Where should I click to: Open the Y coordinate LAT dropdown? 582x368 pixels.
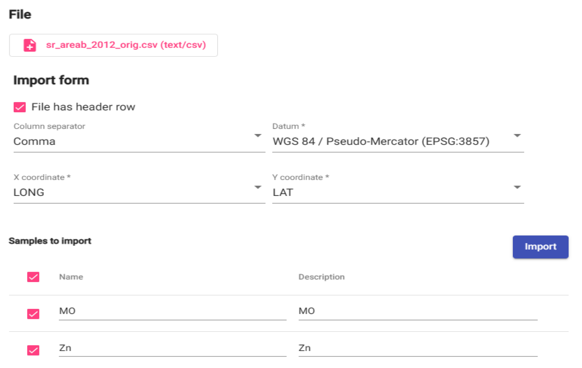point(398,192)
